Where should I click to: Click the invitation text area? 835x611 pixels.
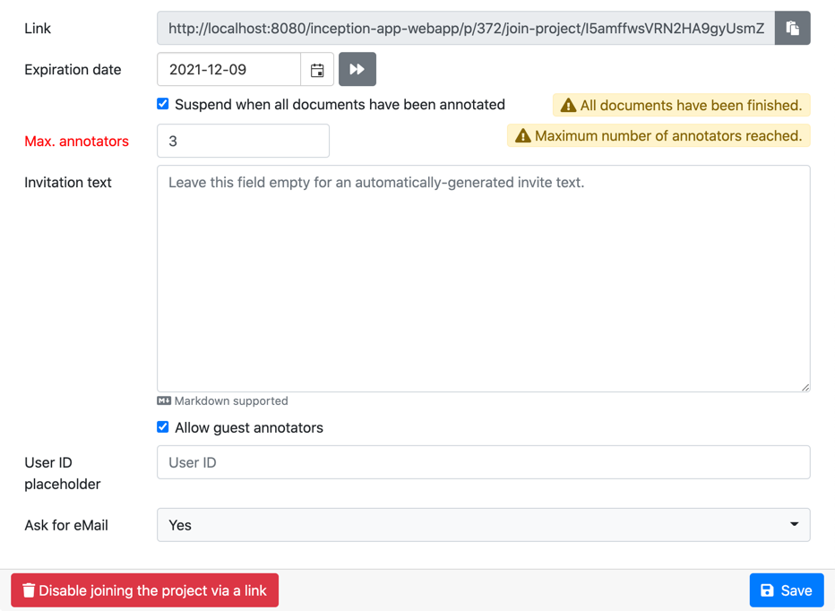tap(483, 278)
